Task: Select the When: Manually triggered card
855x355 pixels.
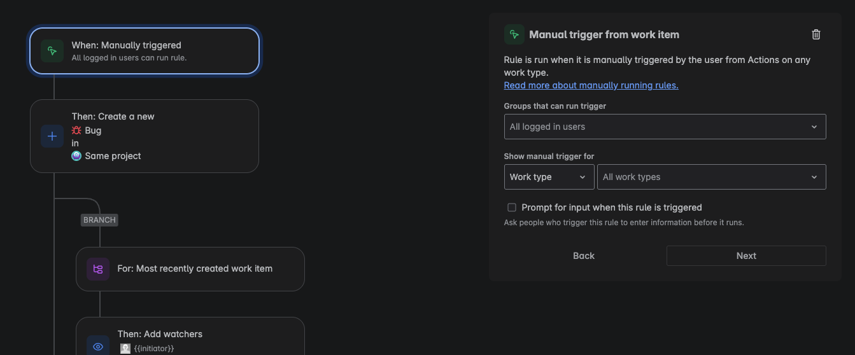Action: [145, 51]
